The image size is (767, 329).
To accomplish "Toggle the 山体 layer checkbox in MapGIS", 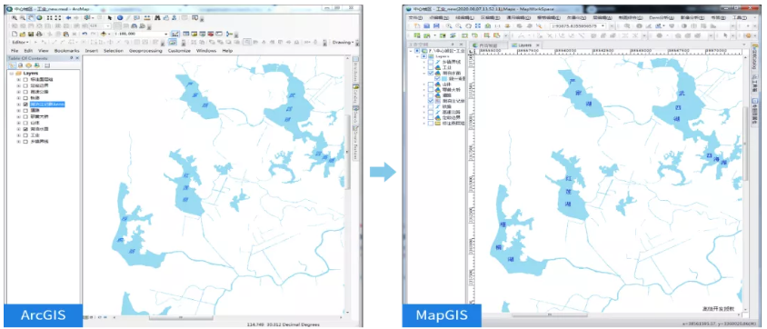I will (x=430, y=85).
